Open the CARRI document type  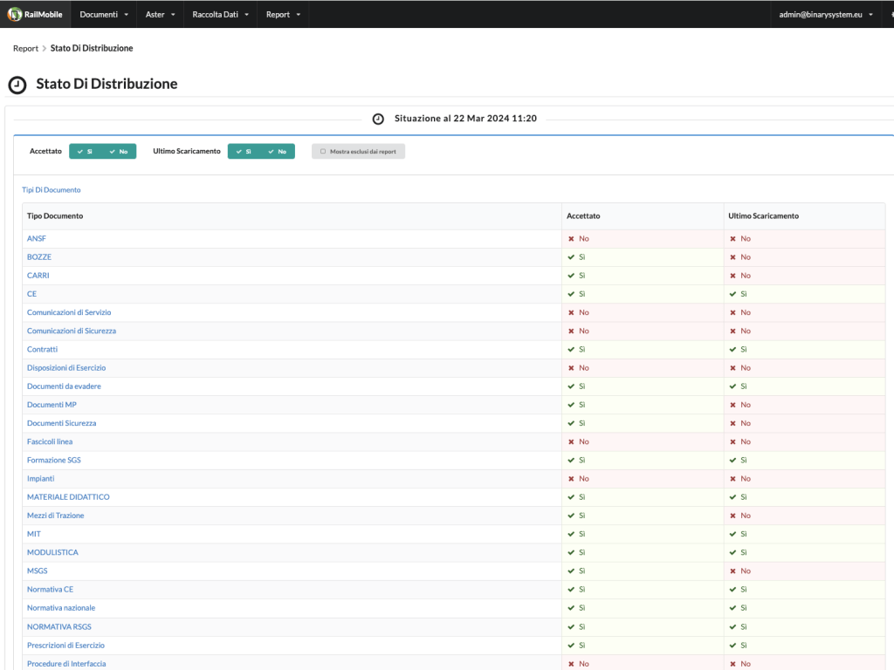tap(38, 275)
